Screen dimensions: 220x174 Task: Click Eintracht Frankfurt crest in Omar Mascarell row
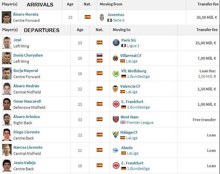click(116, 104)
